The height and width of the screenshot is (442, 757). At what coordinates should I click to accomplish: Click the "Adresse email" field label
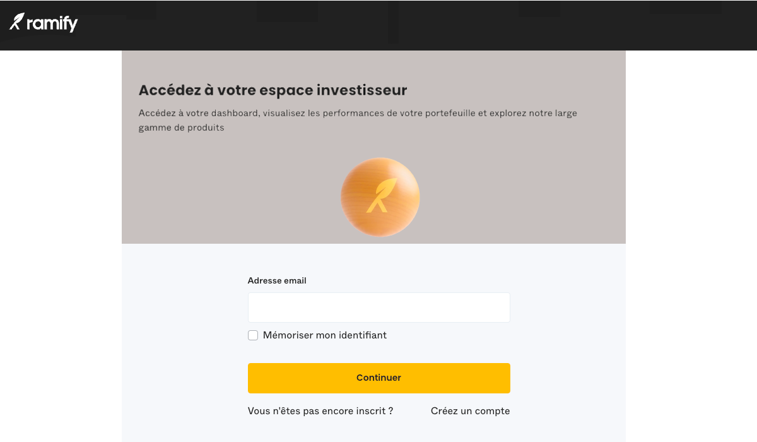[277, 280]
